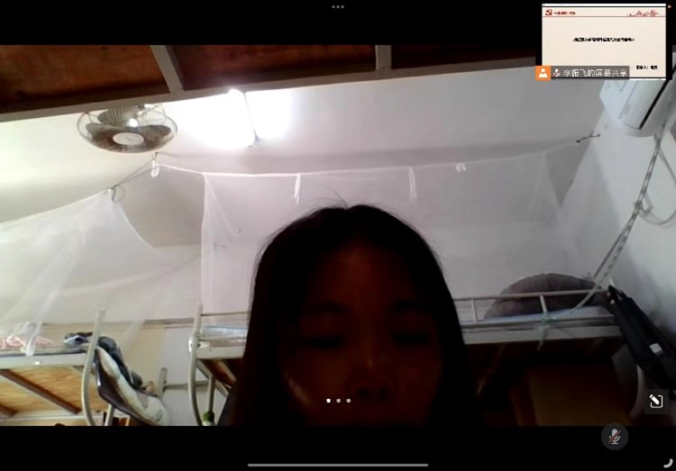Tap the air conditioner in the video feed
This screenshot has height=471, width=676.
[x=638, y=106]
